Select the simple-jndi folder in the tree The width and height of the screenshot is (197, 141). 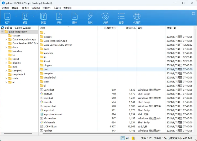click(x=19, y=75)
